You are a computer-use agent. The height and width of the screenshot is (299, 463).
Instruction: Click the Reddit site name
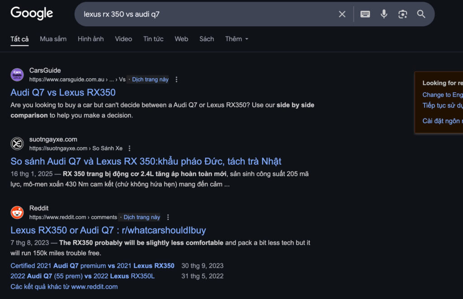[x=39, y=208]
